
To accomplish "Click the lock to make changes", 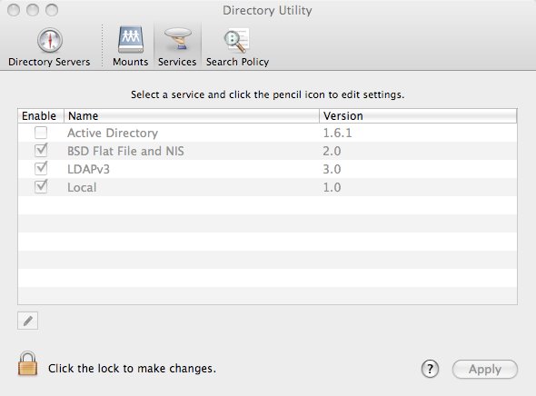I will point(27,364).
